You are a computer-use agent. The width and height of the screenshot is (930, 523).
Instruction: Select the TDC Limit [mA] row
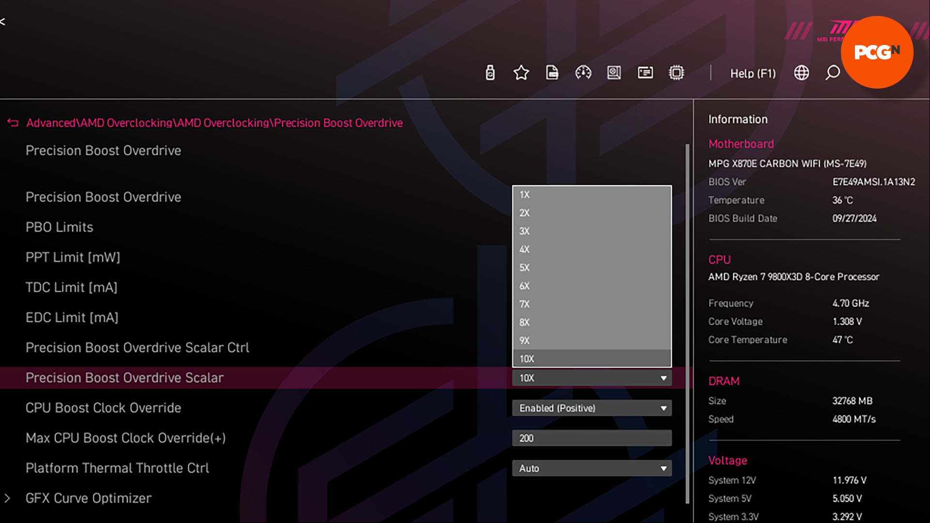(72, 287)
